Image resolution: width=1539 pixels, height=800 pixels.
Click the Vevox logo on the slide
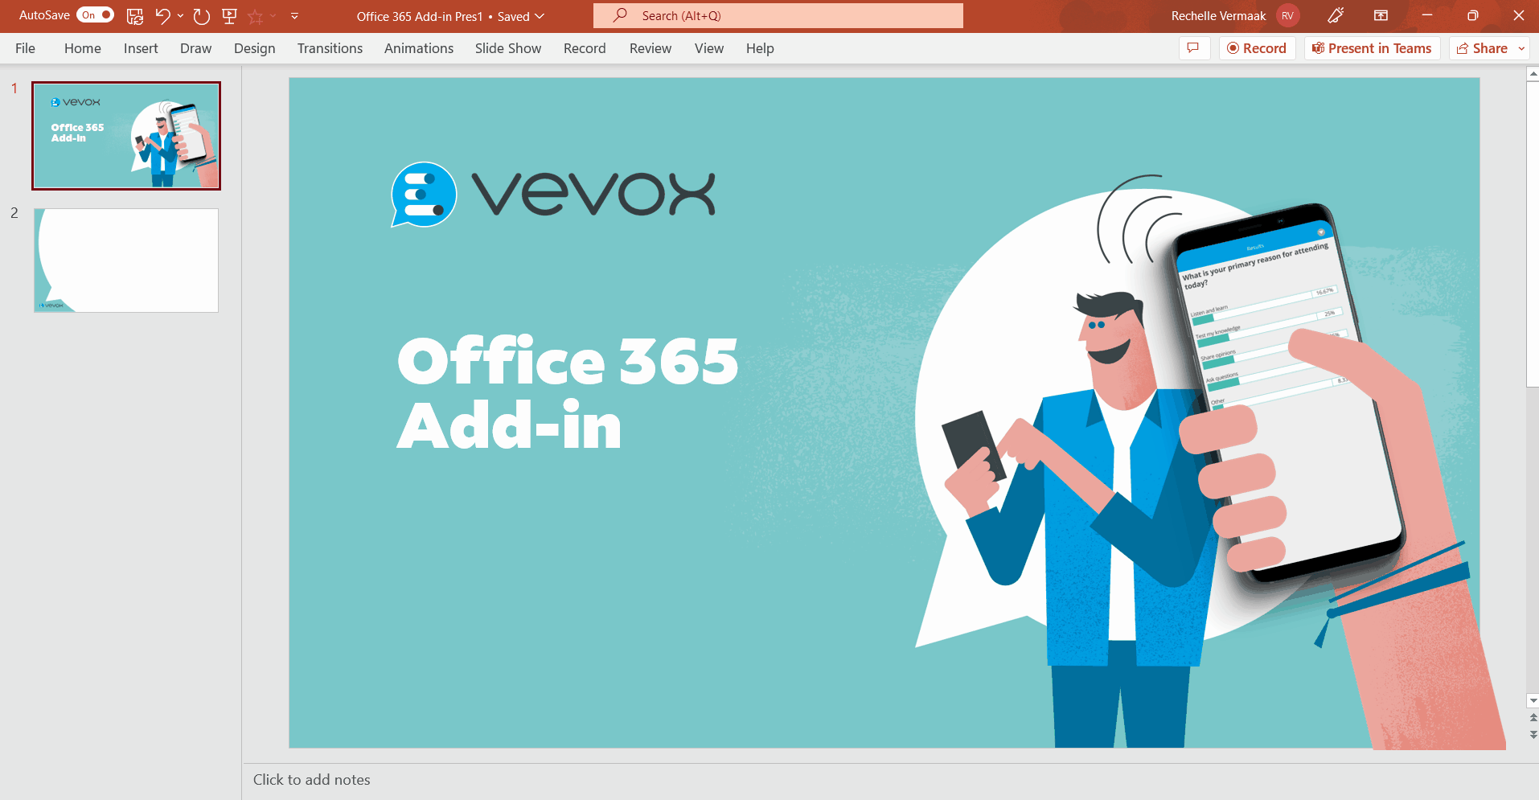553,195
